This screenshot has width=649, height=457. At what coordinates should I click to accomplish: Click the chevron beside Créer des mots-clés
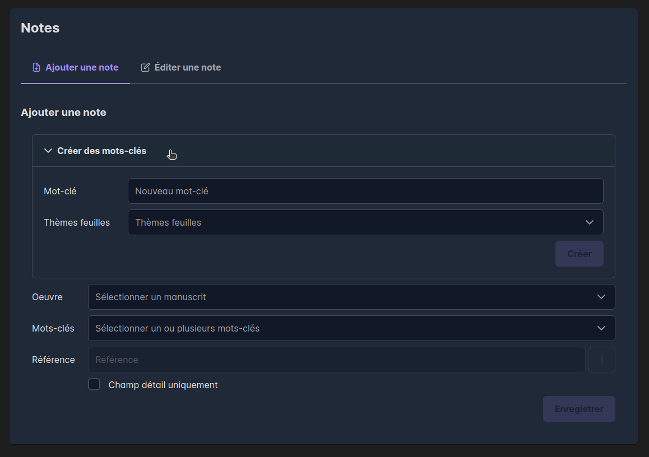48,151
